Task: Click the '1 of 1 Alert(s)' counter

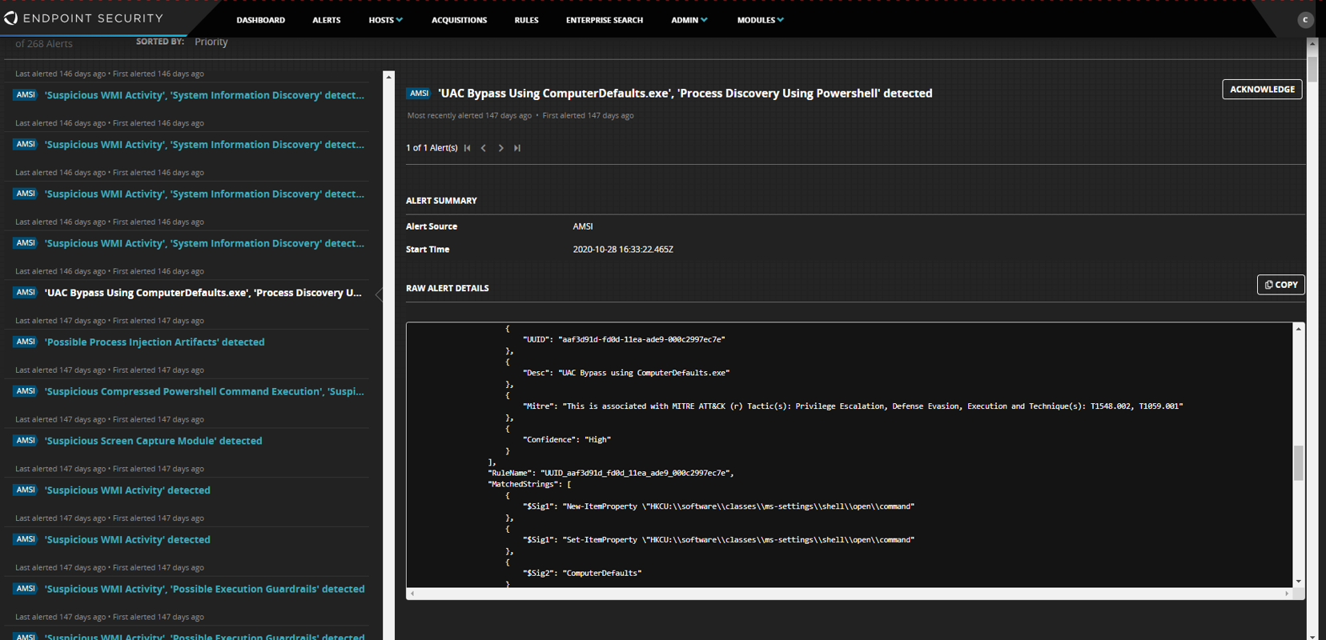Action: tap(432, 148)
